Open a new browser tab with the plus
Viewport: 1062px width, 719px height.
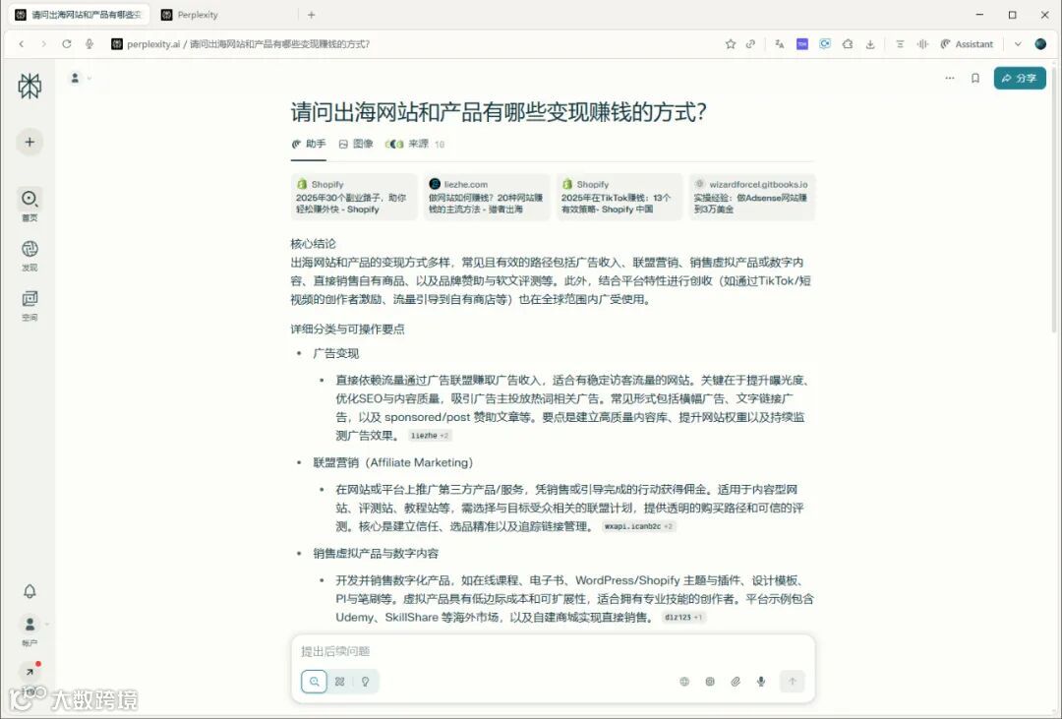click(312, 14)
